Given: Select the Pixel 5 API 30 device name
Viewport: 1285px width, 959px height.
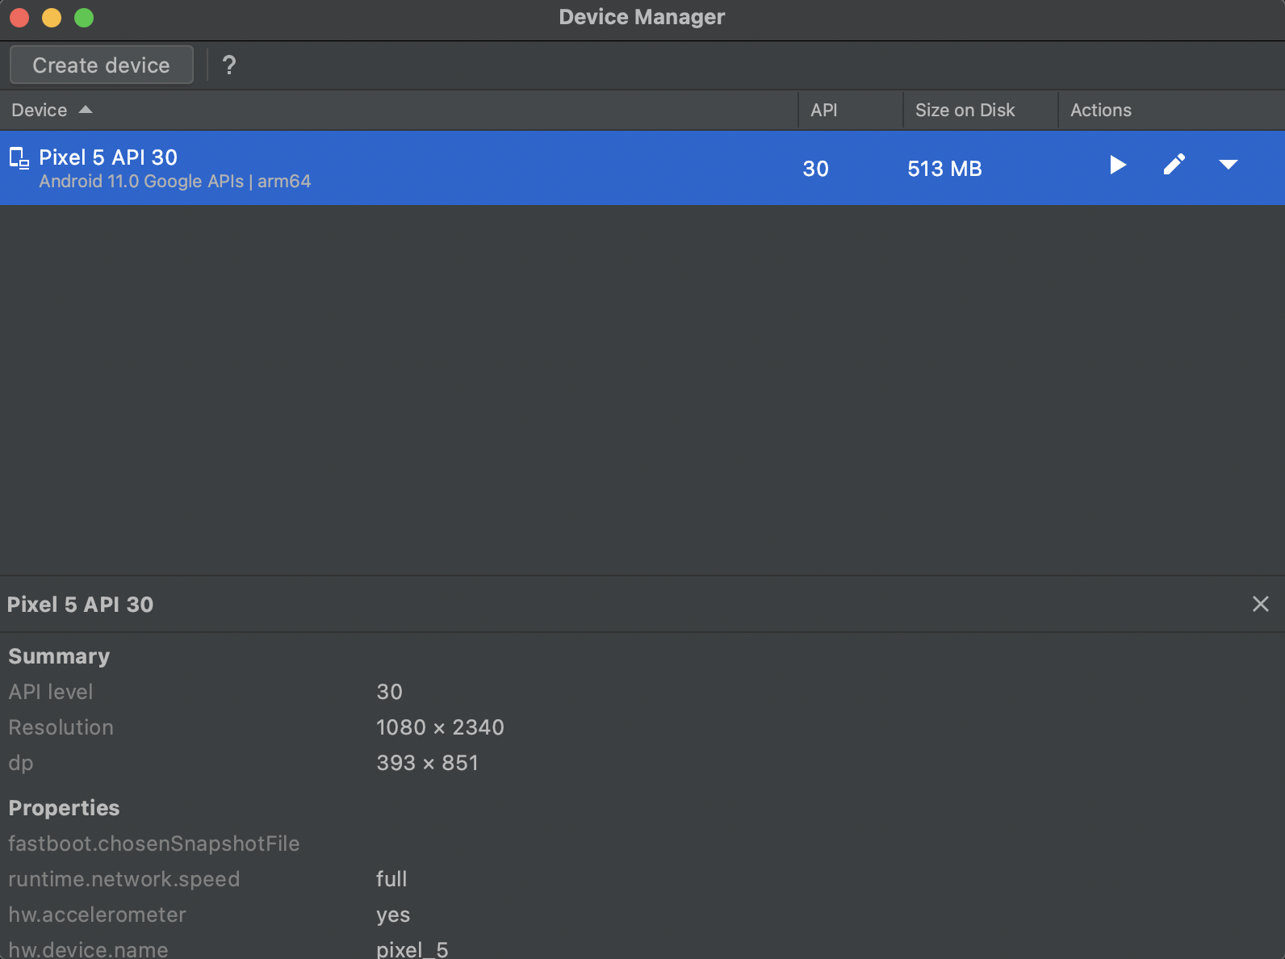Looking at the screenshot, I should [x=108, y=157].
